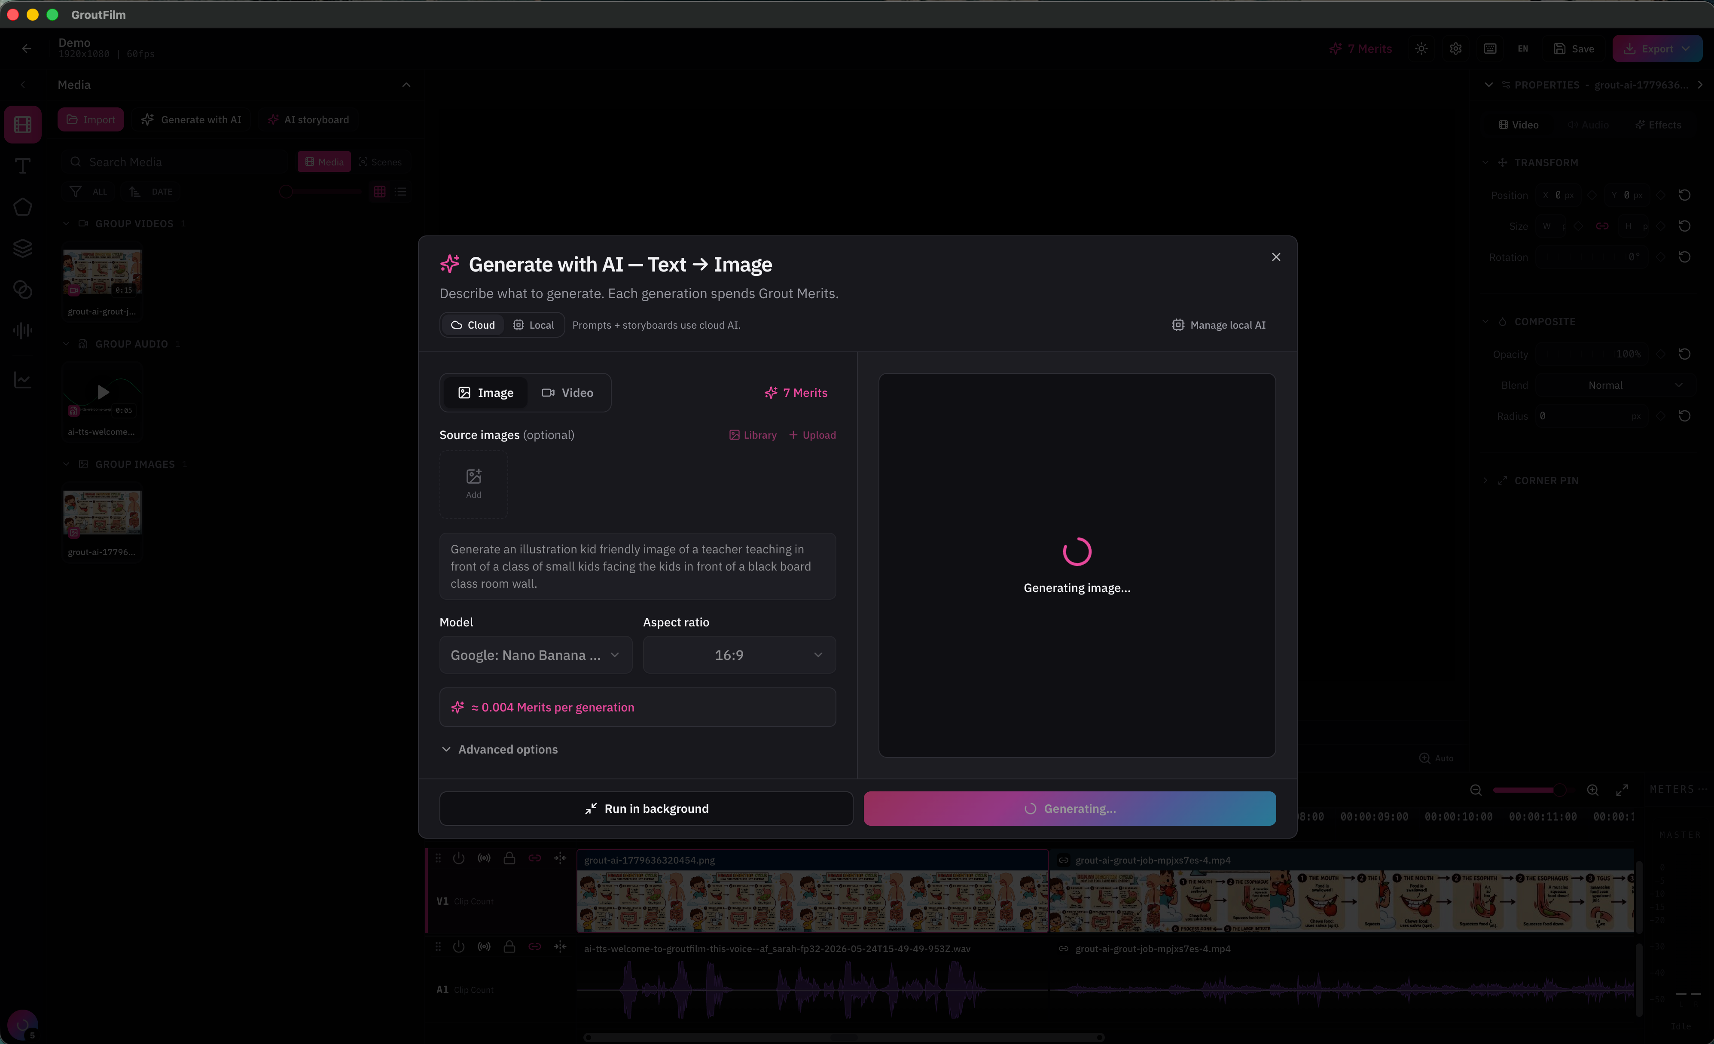Select Local AI mode
This screenshot has width=1714, height=1044.
534,325
